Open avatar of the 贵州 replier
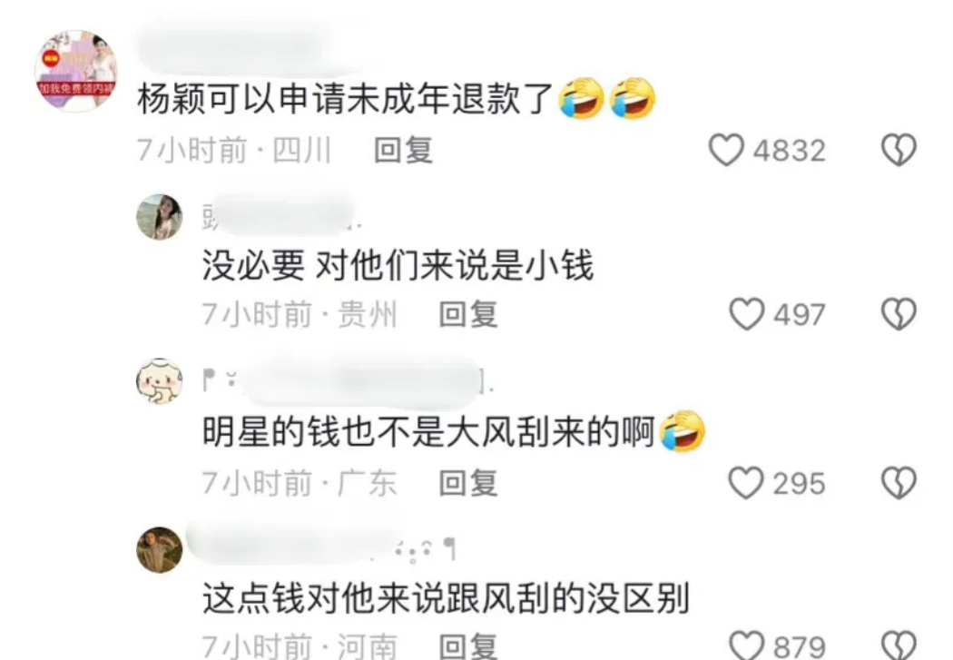 tap(159, 217)
